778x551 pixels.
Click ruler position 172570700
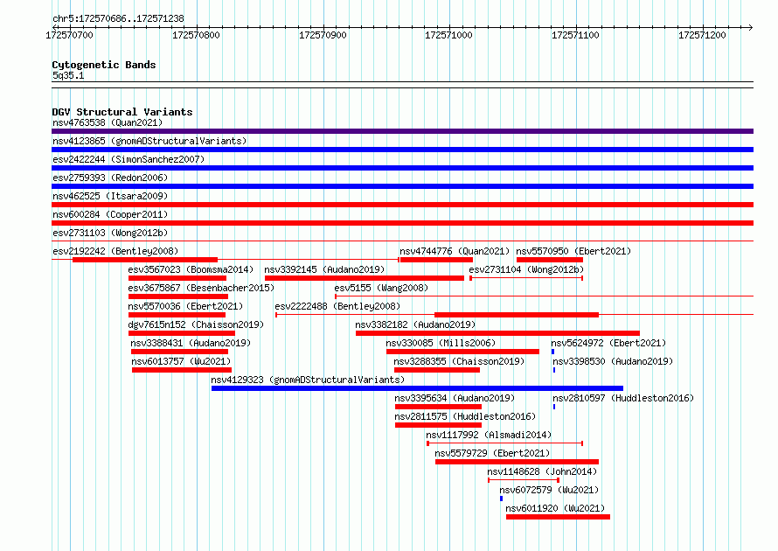[x=69, y=35]
